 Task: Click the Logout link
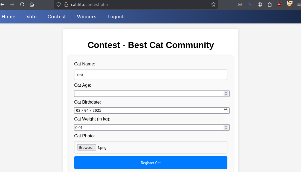click(x=115, y=17)
